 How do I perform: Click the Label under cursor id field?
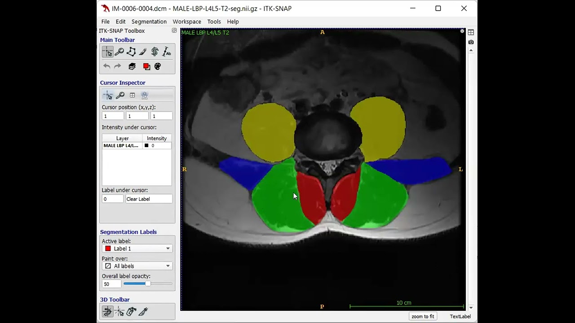(112, 199)
